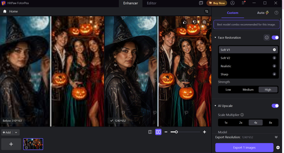Toggle AI Upscale switch
Viewport: 284px width, 153px height.
(x=275, y=106)
